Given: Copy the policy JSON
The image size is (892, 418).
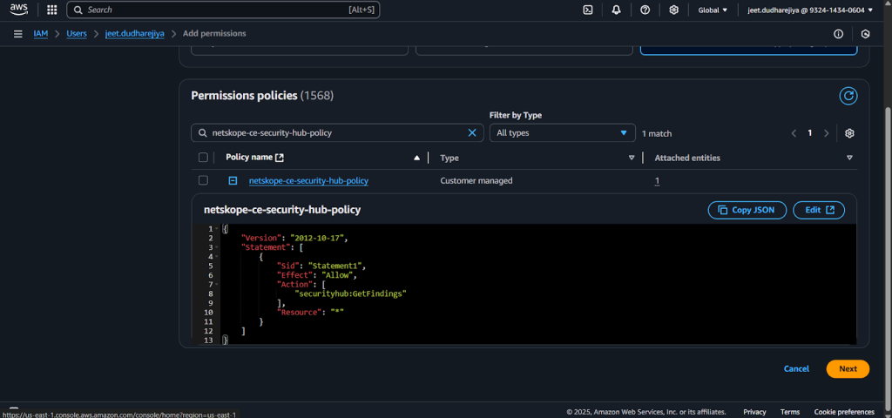Looking at the screenshot, I should 747,210.
